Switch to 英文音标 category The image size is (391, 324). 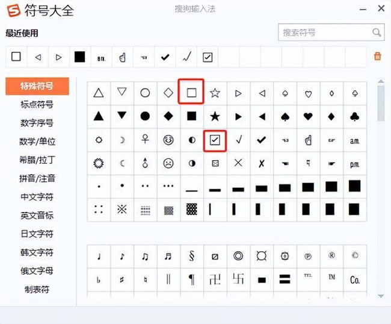[x=37, y=216]
